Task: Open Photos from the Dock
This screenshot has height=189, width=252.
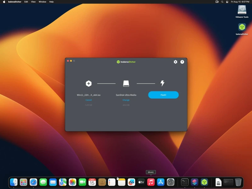Action: [x=72, y=182]
